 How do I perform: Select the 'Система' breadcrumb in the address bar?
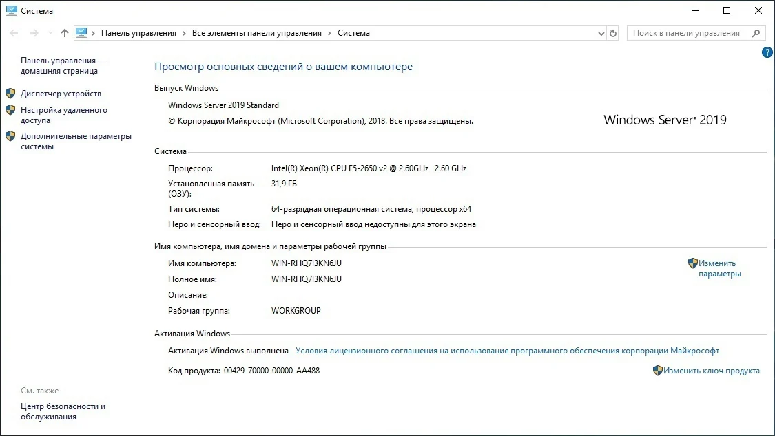tap(353, 33)
